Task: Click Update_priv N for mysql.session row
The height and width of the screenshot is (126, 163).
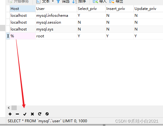Action: click(148, 22)
